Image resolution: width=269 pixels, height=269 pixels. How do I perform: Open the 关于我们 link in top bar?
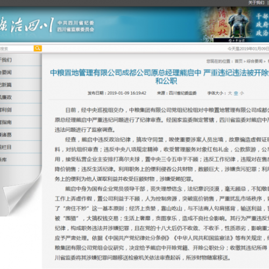(x=256, y=3)
